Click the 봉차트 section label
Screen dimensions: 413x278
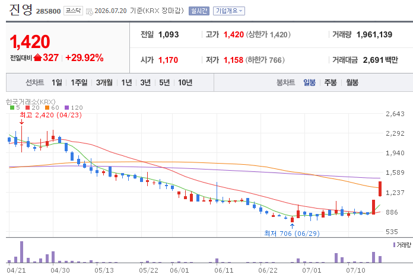pos(285,82)
